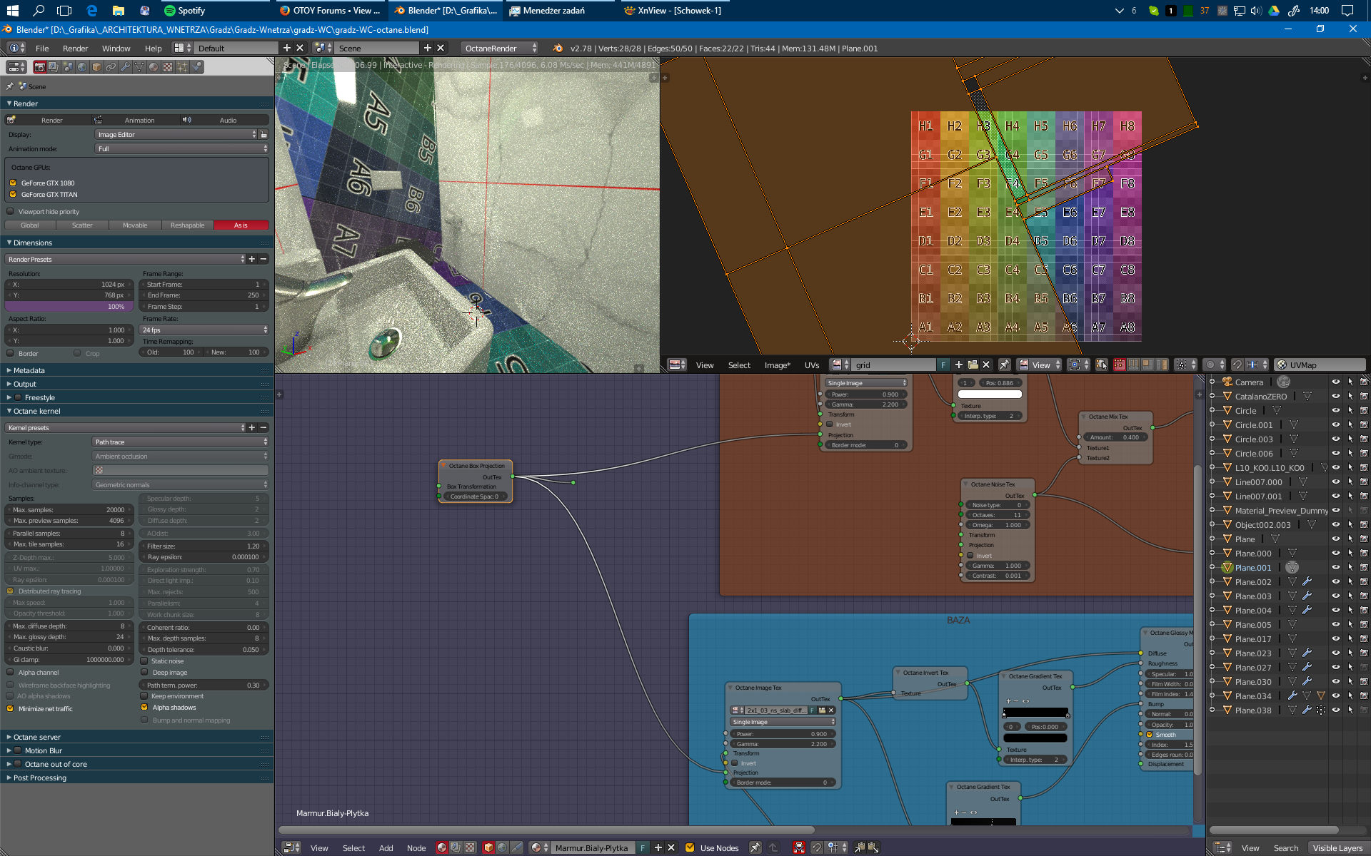Adjust the resolution percentage 100% slider
The image size is (1371, 856).
68,307
